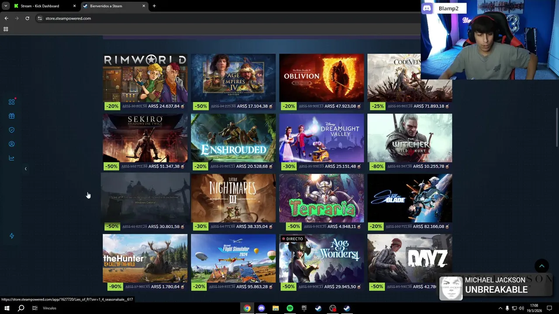Select the lightning bolt sidebar icon
Screen dimensions: 559x314
(12, 236)
